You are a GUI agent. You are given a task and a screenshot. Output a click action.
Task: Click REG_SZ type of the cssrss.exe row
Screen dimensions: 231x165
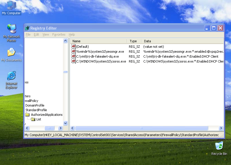[x=134, y=61]
